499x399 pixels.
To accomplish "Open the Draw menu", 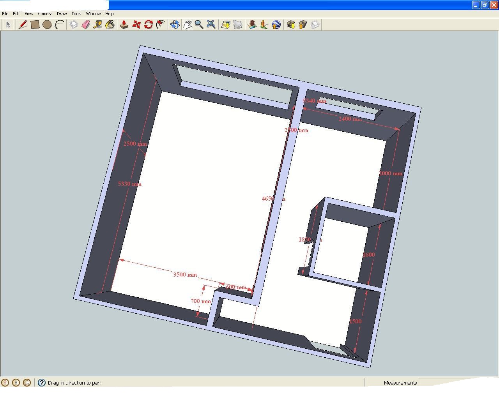I will tap(62, 14).
